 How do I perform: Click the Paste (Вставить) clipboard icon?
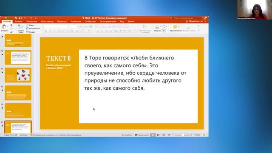click(x=4, y=27)
